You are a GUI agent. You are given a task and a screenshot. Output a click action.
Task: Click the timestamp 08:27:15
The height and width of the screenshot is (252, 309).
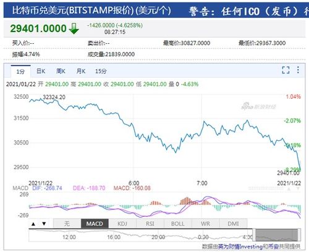115,32
